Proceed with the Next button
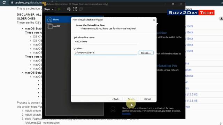This screenshot has width=223, height=125. coord(131,99)
